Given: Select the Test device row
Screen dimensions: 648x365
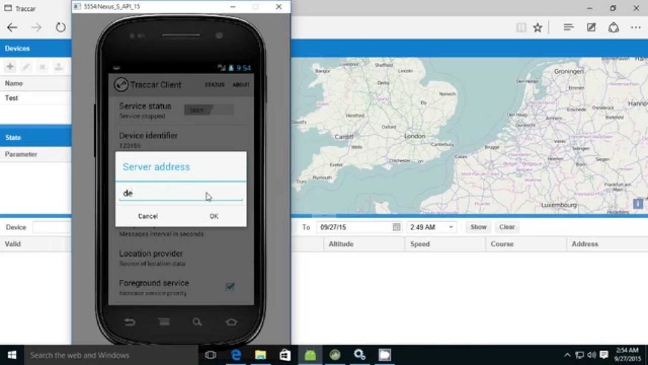Looking at the screenshot, I should click(x=36, y=98).
